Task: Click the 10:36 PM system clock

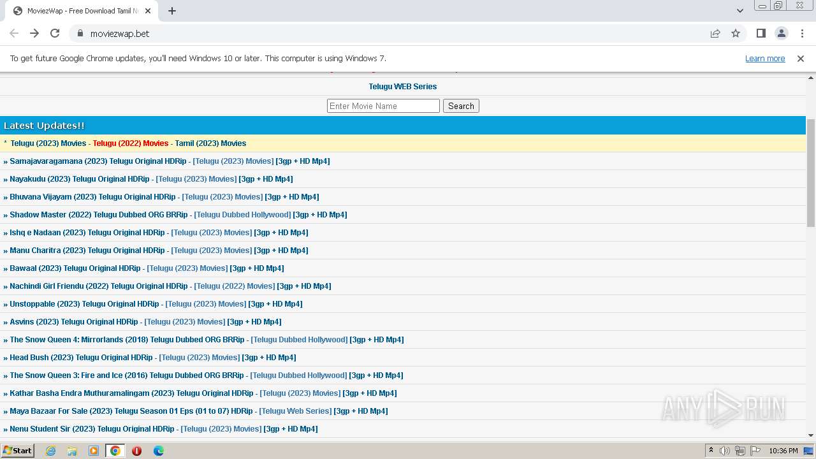Action: coord(783,451)
